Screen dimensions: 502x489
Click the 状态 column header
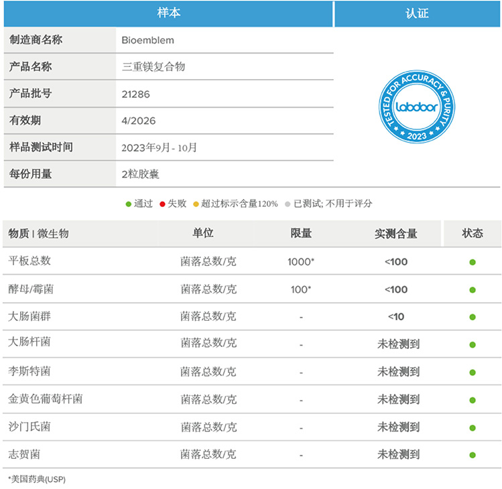pos(472,233)
